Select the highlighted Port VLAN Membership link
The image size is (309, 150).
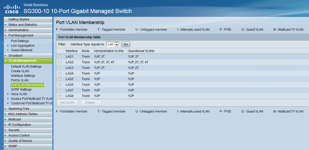[x=27, y=85]
